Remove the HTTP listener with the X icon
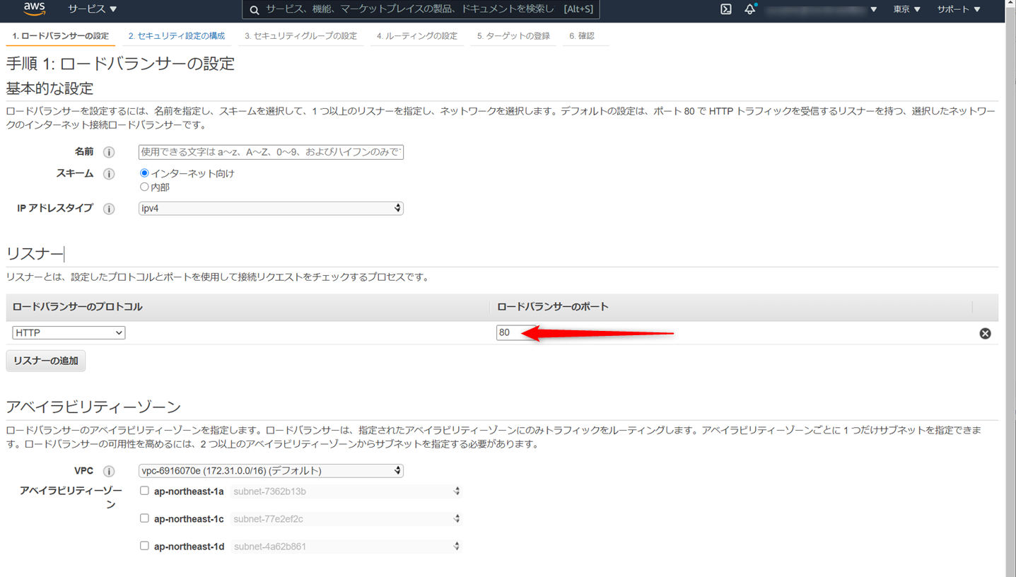 (985, 332)
